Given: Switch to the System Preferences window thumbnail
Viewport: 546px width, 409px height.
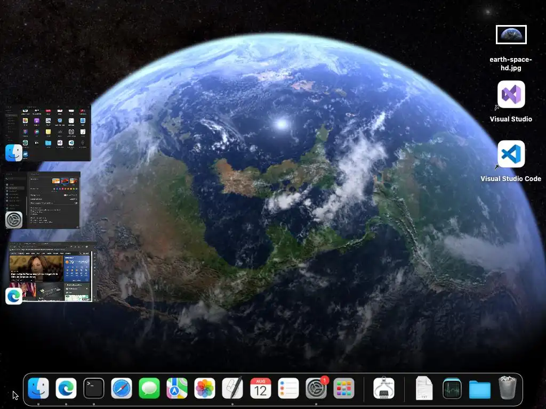Looking at the screenshot, I should click(x=43, y=200).
